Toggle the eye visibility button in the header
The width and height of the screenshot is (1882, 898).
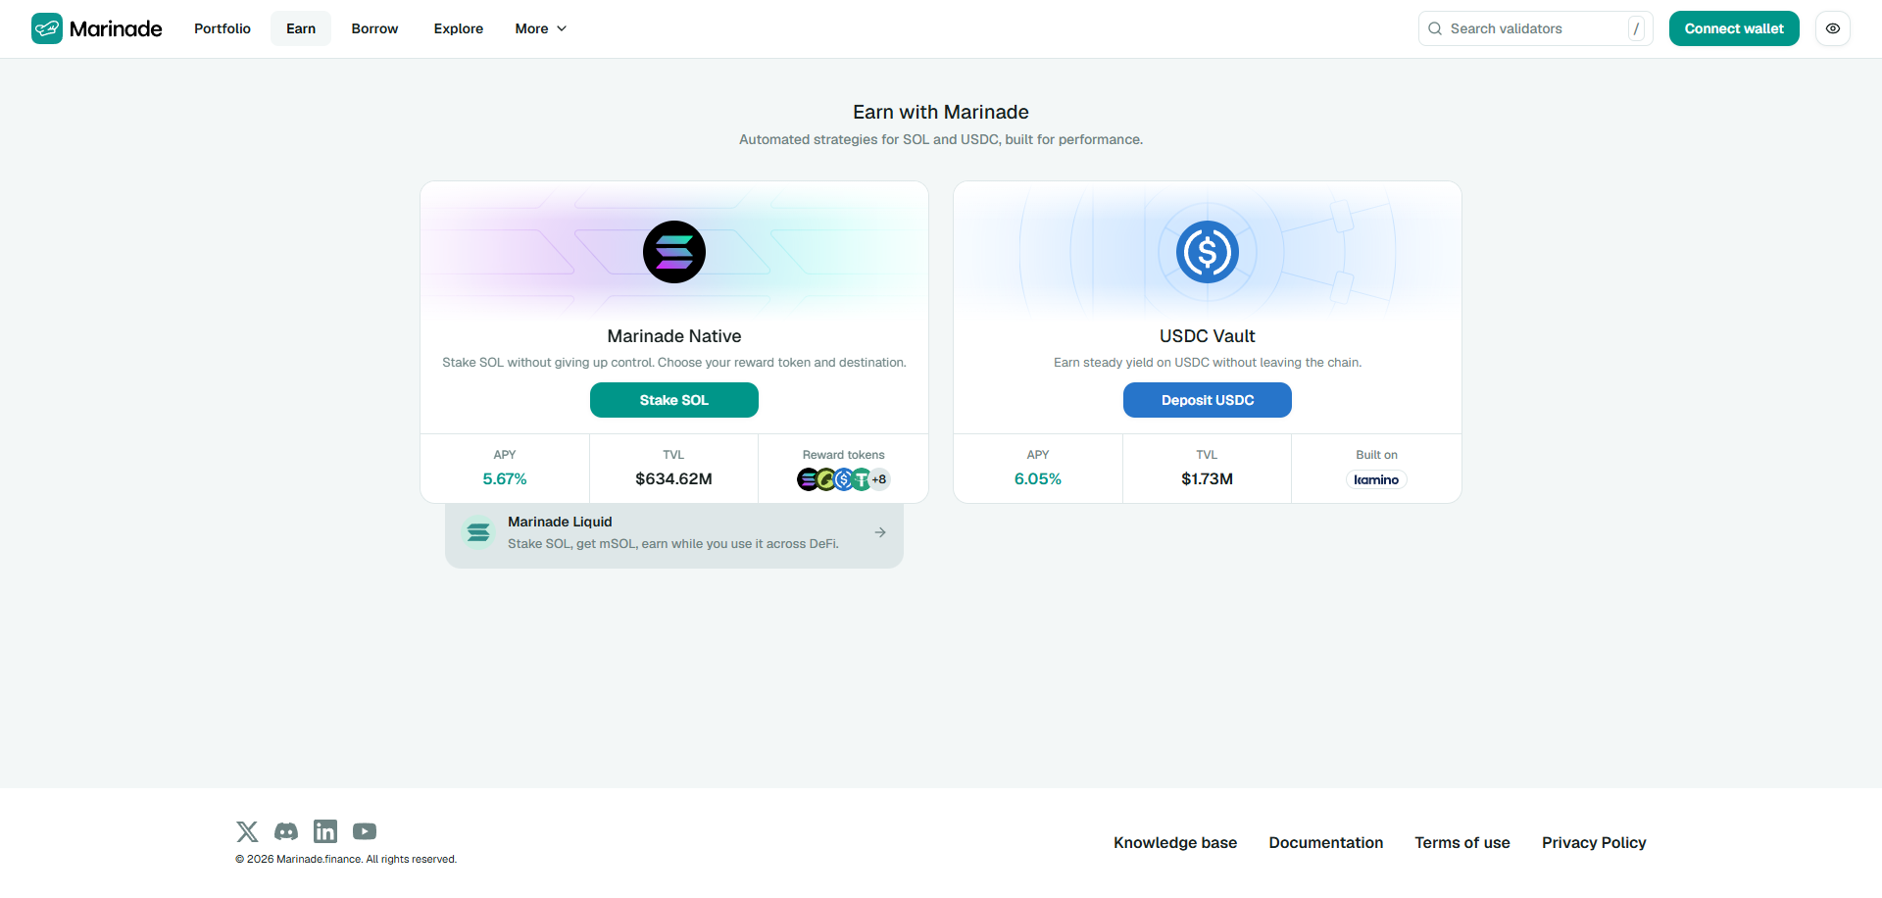click(1833, 28)
